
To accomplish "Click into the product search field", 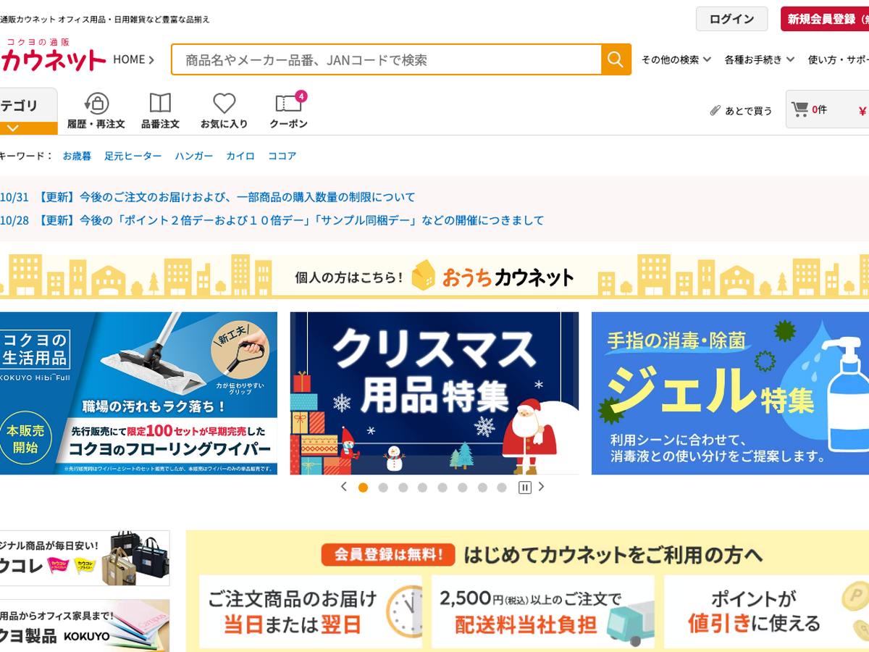I will [x=387, y=59].
